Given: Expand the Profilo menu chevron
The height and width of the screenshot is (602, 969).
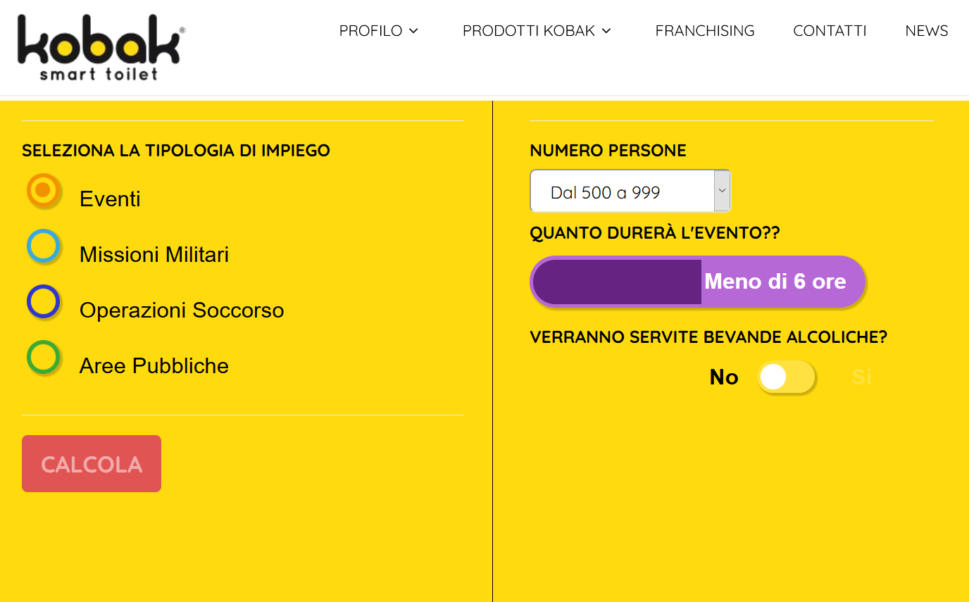Looking at the screenshot, I should pos(413,31).
